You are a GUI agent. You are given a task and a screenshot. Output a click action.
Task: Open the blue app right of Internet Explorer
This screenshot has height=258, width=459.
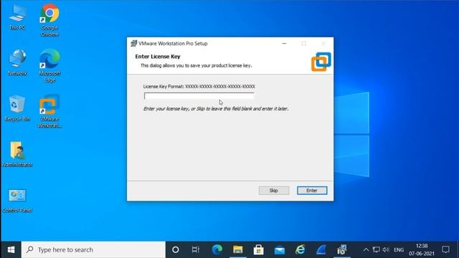point(321,250)
